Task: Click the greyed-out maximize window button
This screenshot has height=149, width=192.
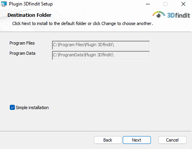Action: click(x=165, y=4)
